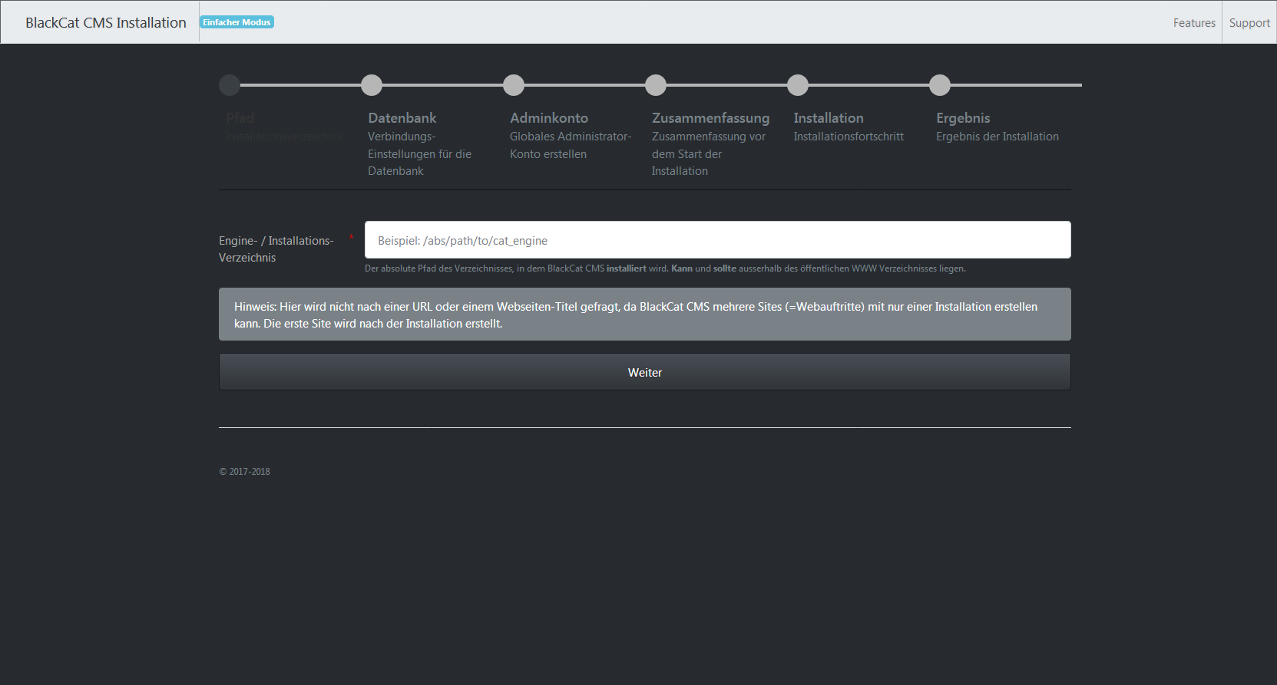The width and height of the screenshot is (1277, 685).
Task: Click the Zusammenfassung step circle
Action: [656, 85]
